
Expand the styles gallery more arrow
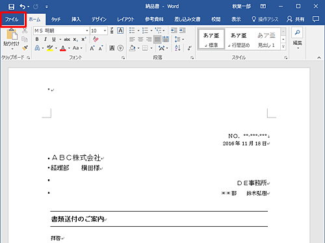(283, 46)
